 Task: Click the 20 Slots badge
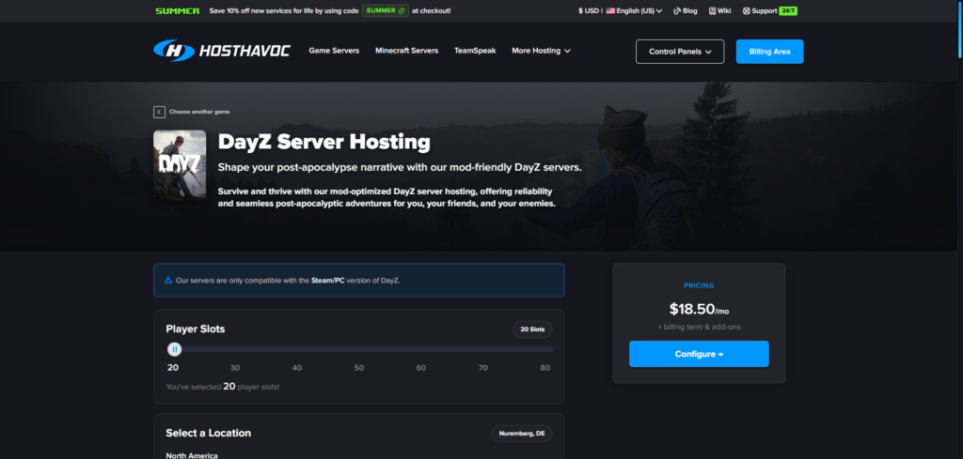click(x=532, y=329)
